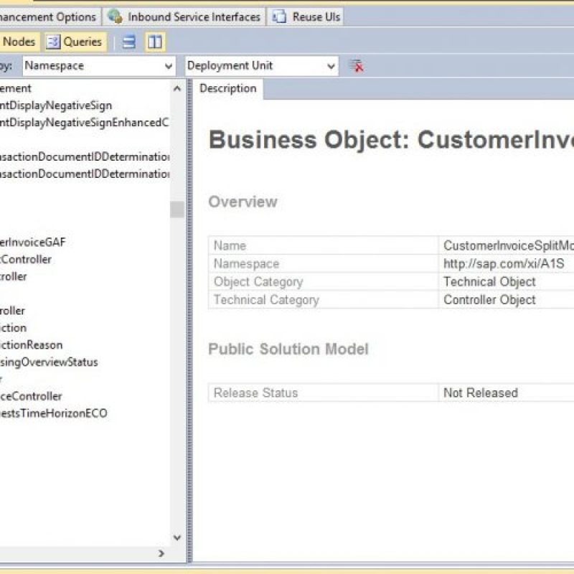The height and width of the screenshot is (574, 574).
Task: Click the http://sap.com/xi/A1S namespace value
Action: (504, 264)
